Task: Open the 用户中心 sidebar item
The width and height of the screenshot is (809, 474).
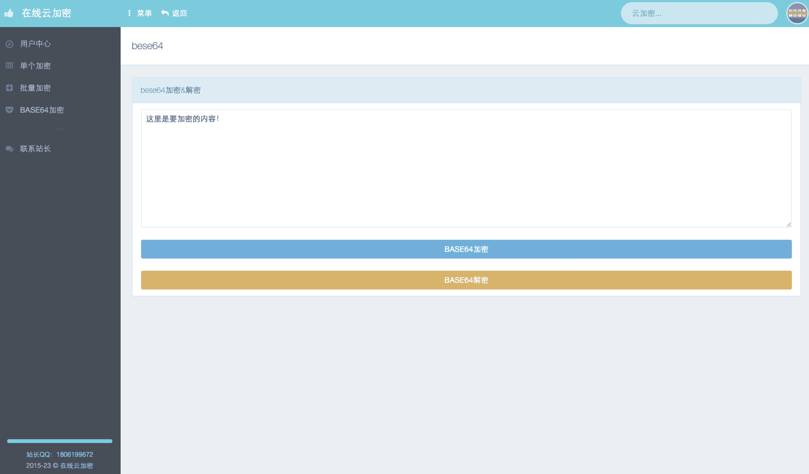Action: (35, 44)
